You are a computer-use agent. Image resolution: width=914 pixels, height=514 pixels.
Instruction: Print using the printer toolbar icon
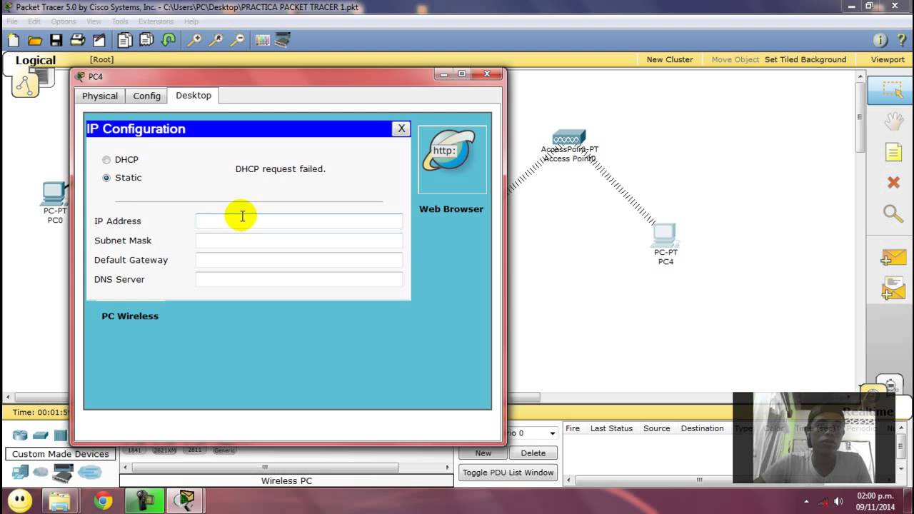tap(78, 41)
